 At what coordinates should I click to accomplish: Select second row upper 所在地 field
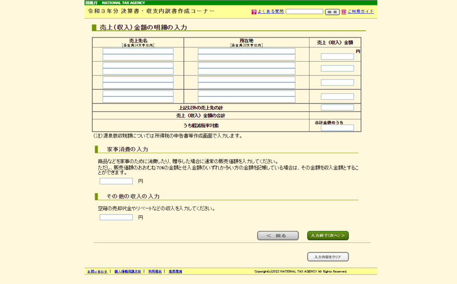point(246,65)
